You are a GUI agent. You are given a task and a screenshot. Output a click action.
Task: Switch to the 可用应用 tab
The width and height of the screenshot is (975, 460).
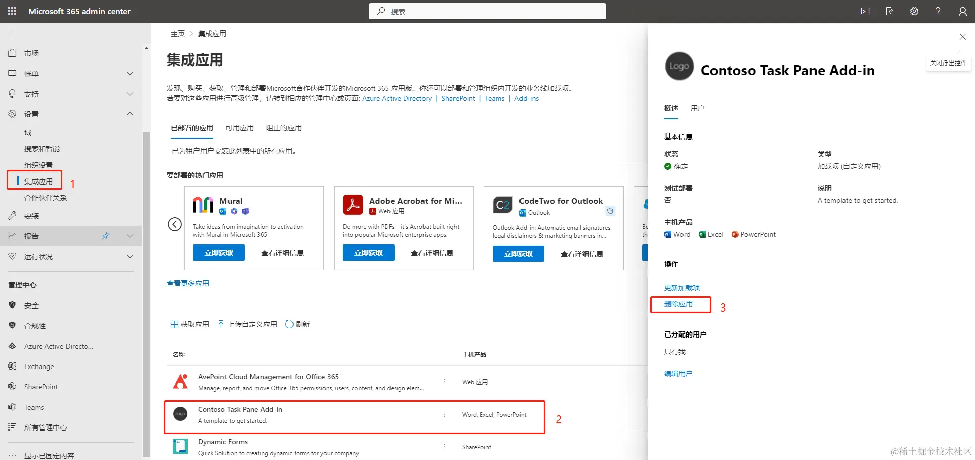click(x=239, y=128)
